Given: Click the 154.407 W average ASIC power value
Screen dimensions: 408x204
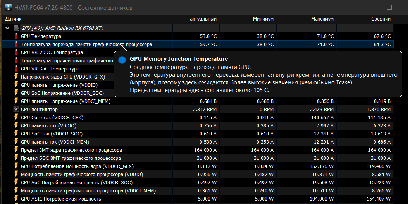Looking at the screenshot, I should (379, 199).
